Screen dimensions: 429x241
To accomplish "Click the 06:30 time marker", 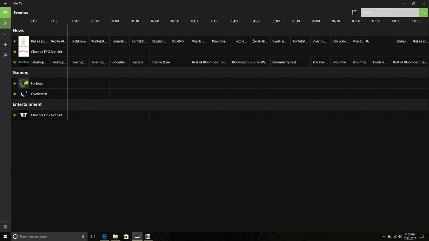I will (336, 21).
